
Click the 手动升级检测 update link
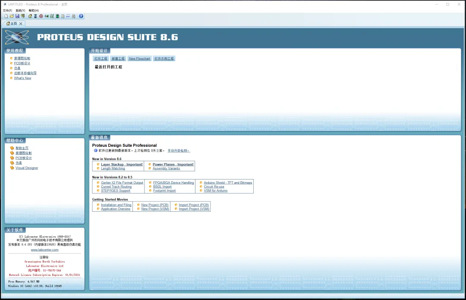pos(179,151)
